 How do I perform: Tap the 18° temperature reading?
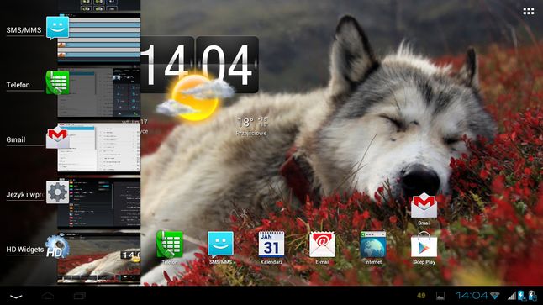(x=245, y=122)
